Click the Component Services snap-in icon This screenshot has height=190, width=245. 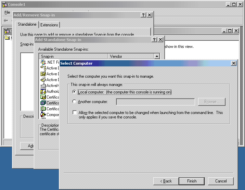43,114
